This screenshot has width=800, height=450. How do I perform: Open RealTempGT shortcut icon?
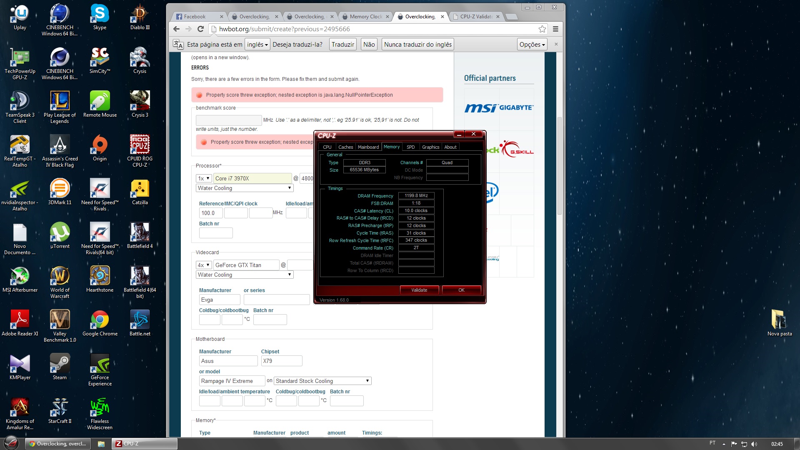tap(20, 151)
